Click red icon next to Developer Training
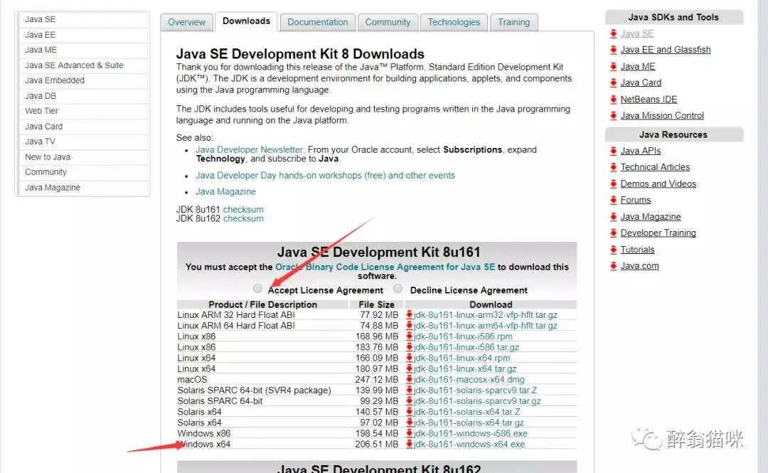 click(613, 233)
